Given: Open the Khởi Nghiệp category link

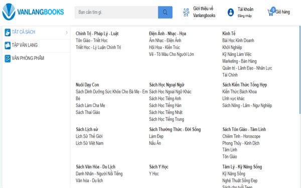Looking at the screenshot, I should 232,47.
